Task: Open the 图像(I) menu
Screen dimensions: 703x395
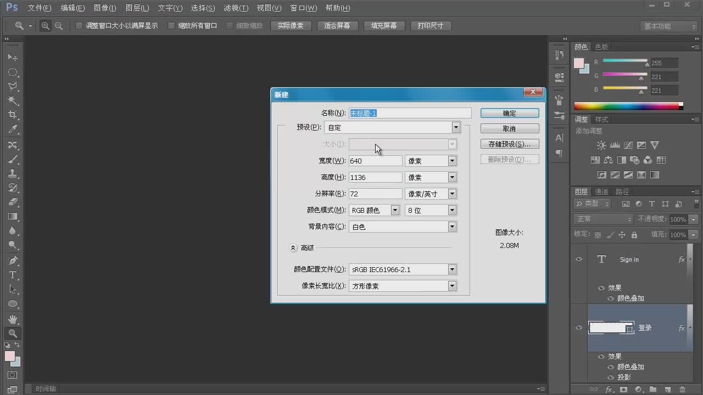Action: tap(105, 8)
